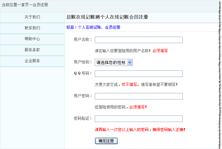
Task: Open the 企业服务 sidebar entry
Action: [32, 61]
